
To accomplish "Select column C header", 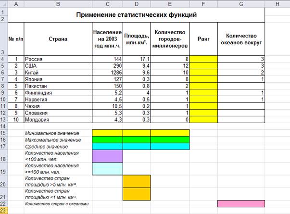I will pyautogui.click(x=107, y=4).
